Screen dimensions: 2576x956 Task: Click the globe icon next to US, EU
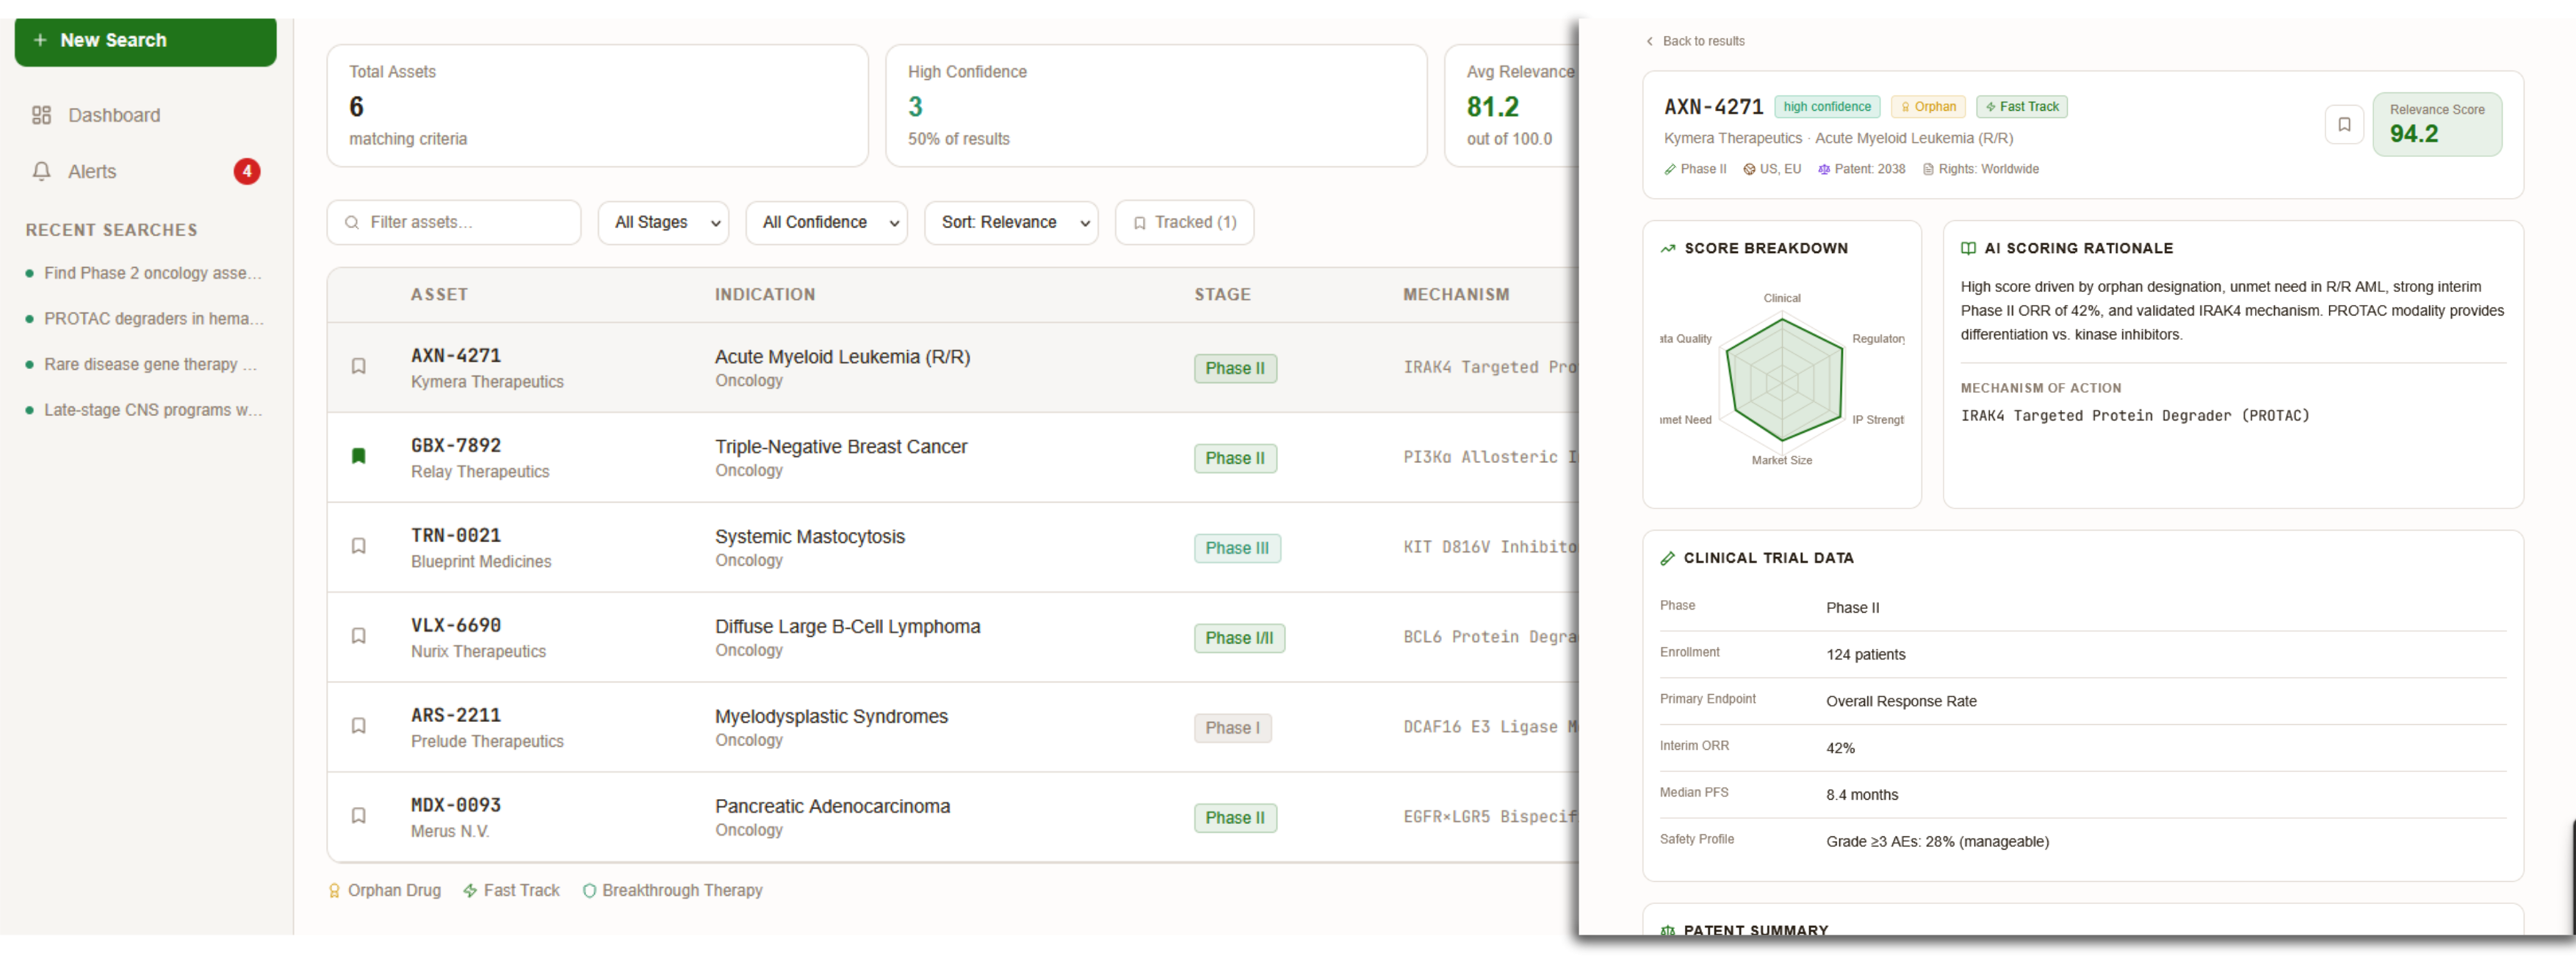click(x=1749, y=169)
